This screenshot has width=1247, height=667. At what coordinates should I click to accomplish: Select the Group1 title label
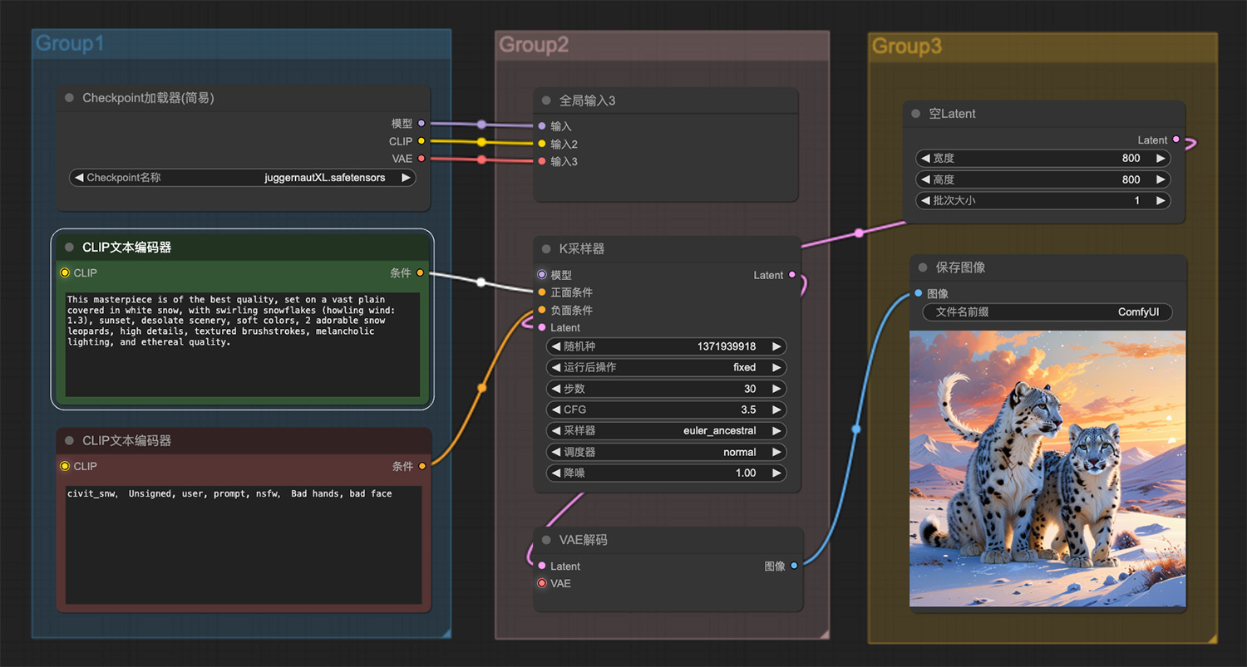pyautogui.click(x=70, y=43)
